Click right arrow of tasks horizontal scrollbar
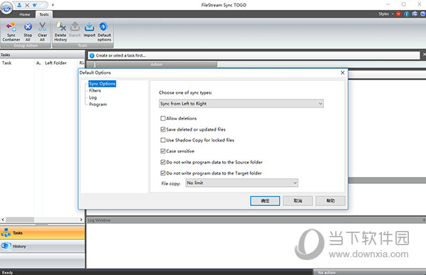The image size is (426, 275). tap(81, 220)
